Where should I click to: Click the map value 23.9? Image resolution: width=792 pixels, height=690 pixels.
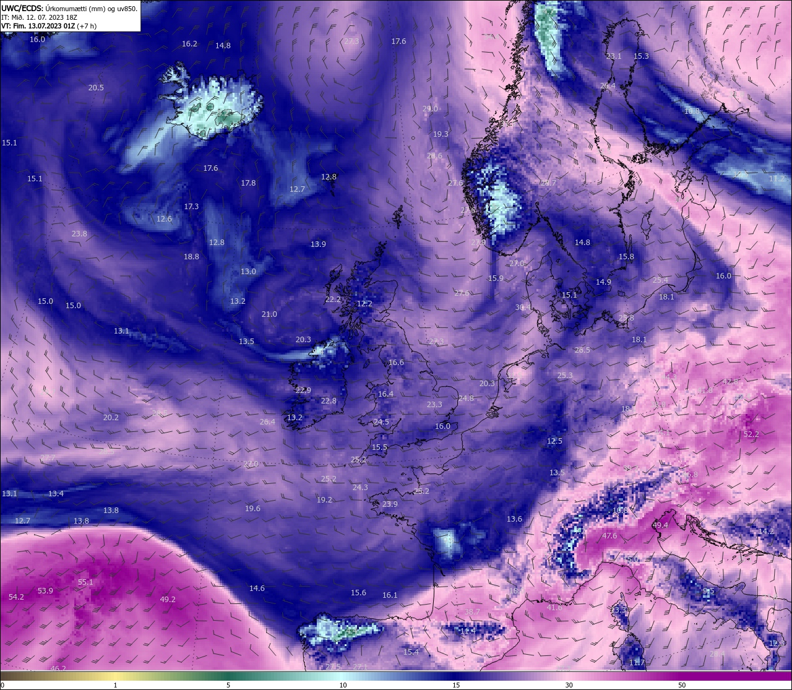[390, 504]
